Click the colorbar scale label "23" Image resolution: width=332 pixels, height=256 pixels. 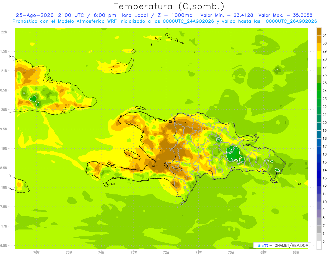pyautogui.click(x=325, y=99)
